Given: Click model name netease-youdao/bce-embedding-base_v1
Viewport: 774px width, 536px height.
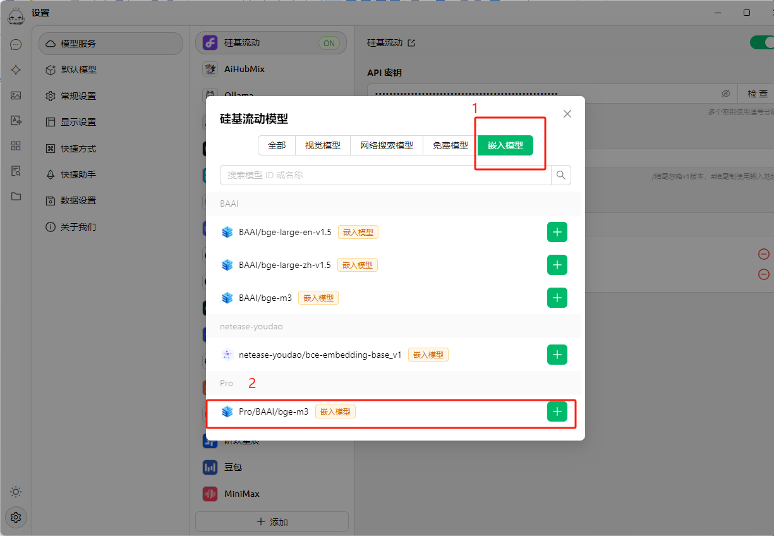Looking at the screenshot, I should [320, 355].
